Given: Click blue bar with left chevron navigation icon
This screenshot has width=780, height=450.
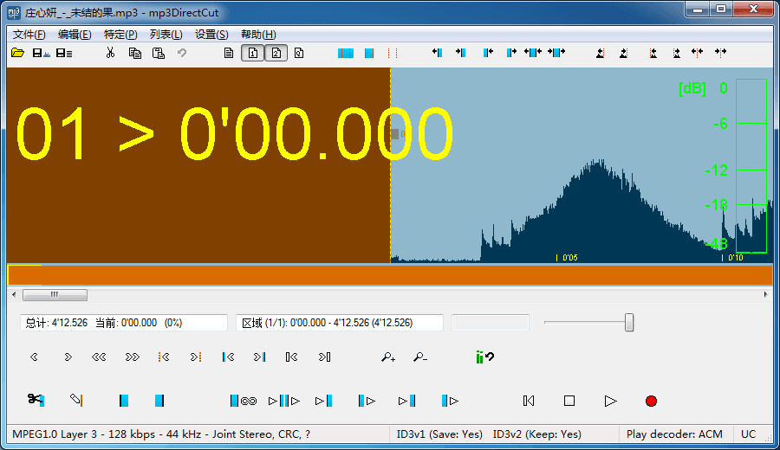Looking at the screenshot, I should (x=228, y=357).
